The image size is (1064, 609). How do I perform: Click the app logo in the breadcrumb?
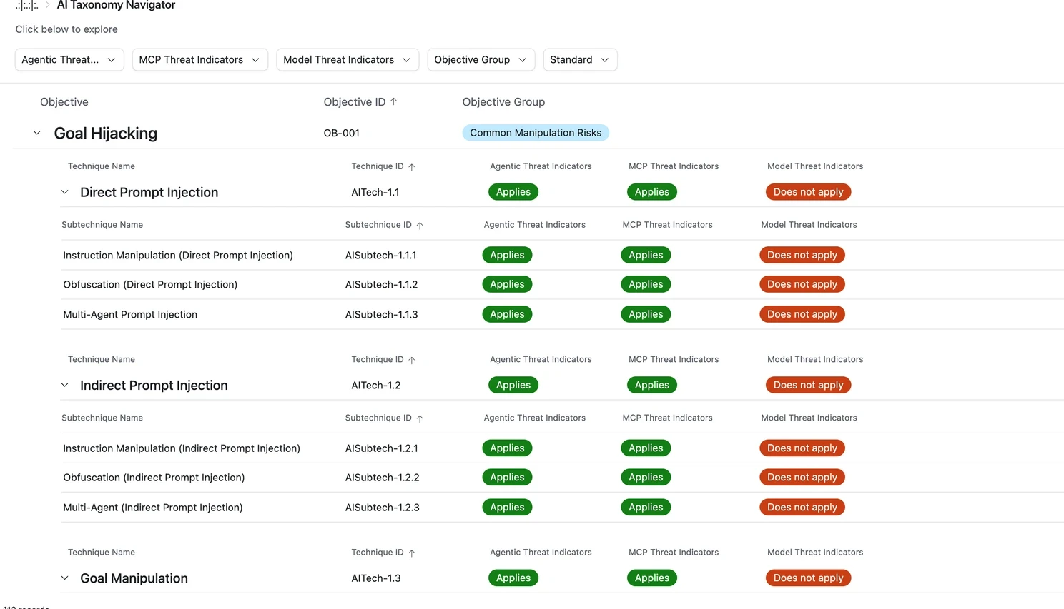point(26,6)
